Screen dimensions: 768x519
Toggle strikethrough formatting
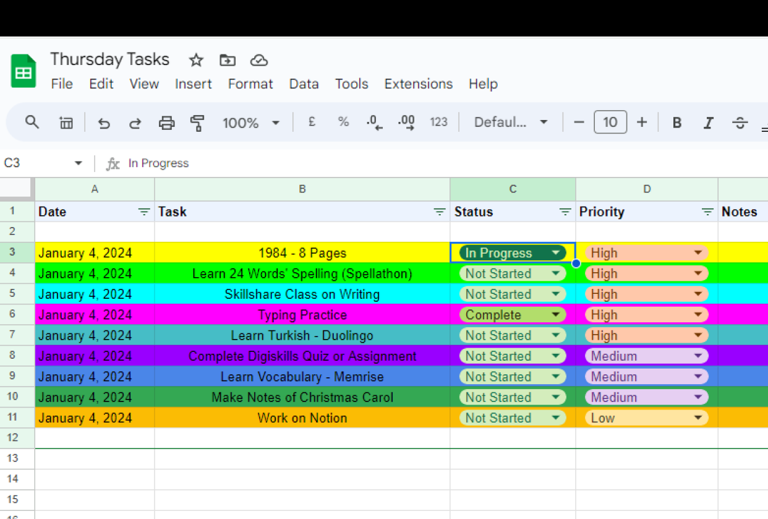coord(740,122)
